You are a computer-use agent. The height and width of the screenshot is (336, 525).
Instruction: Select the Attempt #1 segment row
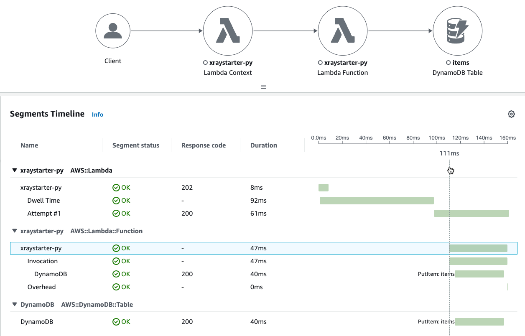(264, 214)
